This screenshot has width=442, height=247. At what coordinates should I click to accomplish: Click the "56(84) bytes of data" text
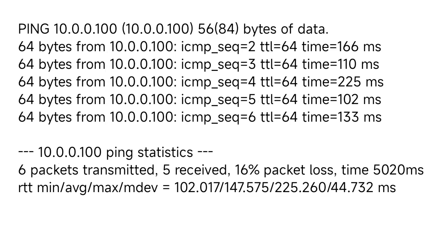point(263,29)
